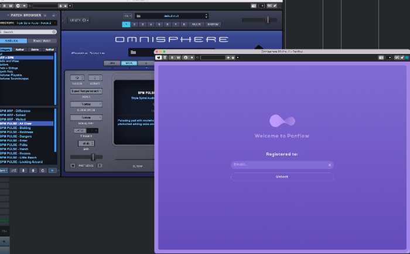Click the Bend range stepper
This screenshot has width=410, height=254.
click(x=86, y=144)
